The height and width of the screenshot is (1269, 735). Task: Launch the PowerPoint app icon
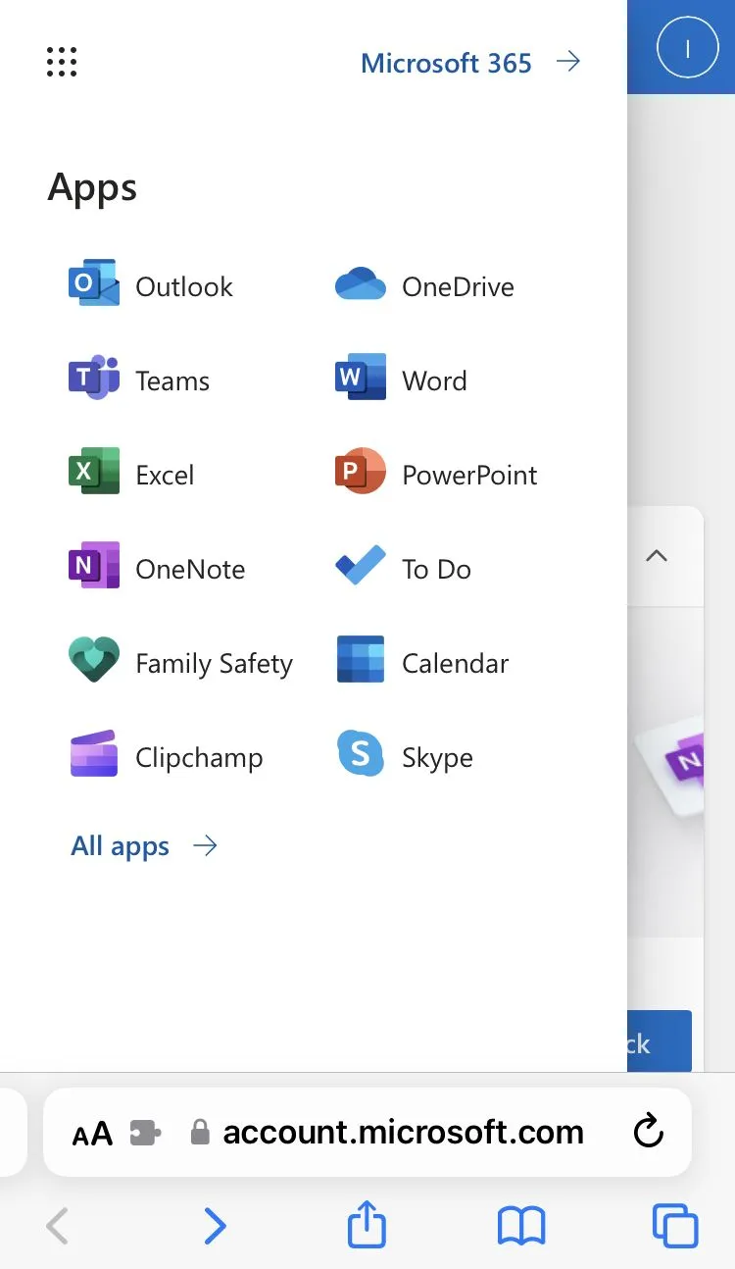tap(361, 474)
